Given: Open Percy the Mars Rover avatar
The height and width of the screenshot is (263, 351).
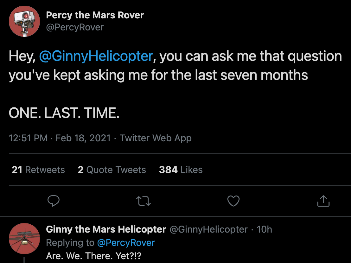Looking at the screenshot, I should [24, 21].
